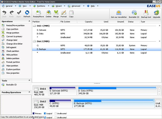Image resolution: width=162 pixels, height=119 pixels.
Task: Select C: (NTFS) block in disk map
Action: tap(60, 104)
